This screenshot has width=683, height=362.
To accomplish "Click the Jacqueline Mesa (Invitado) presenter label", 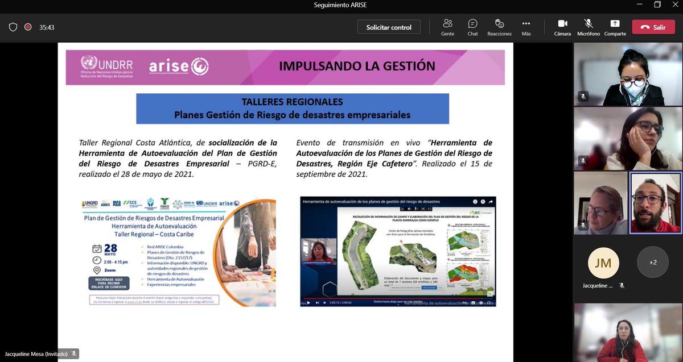I will 36,354.
